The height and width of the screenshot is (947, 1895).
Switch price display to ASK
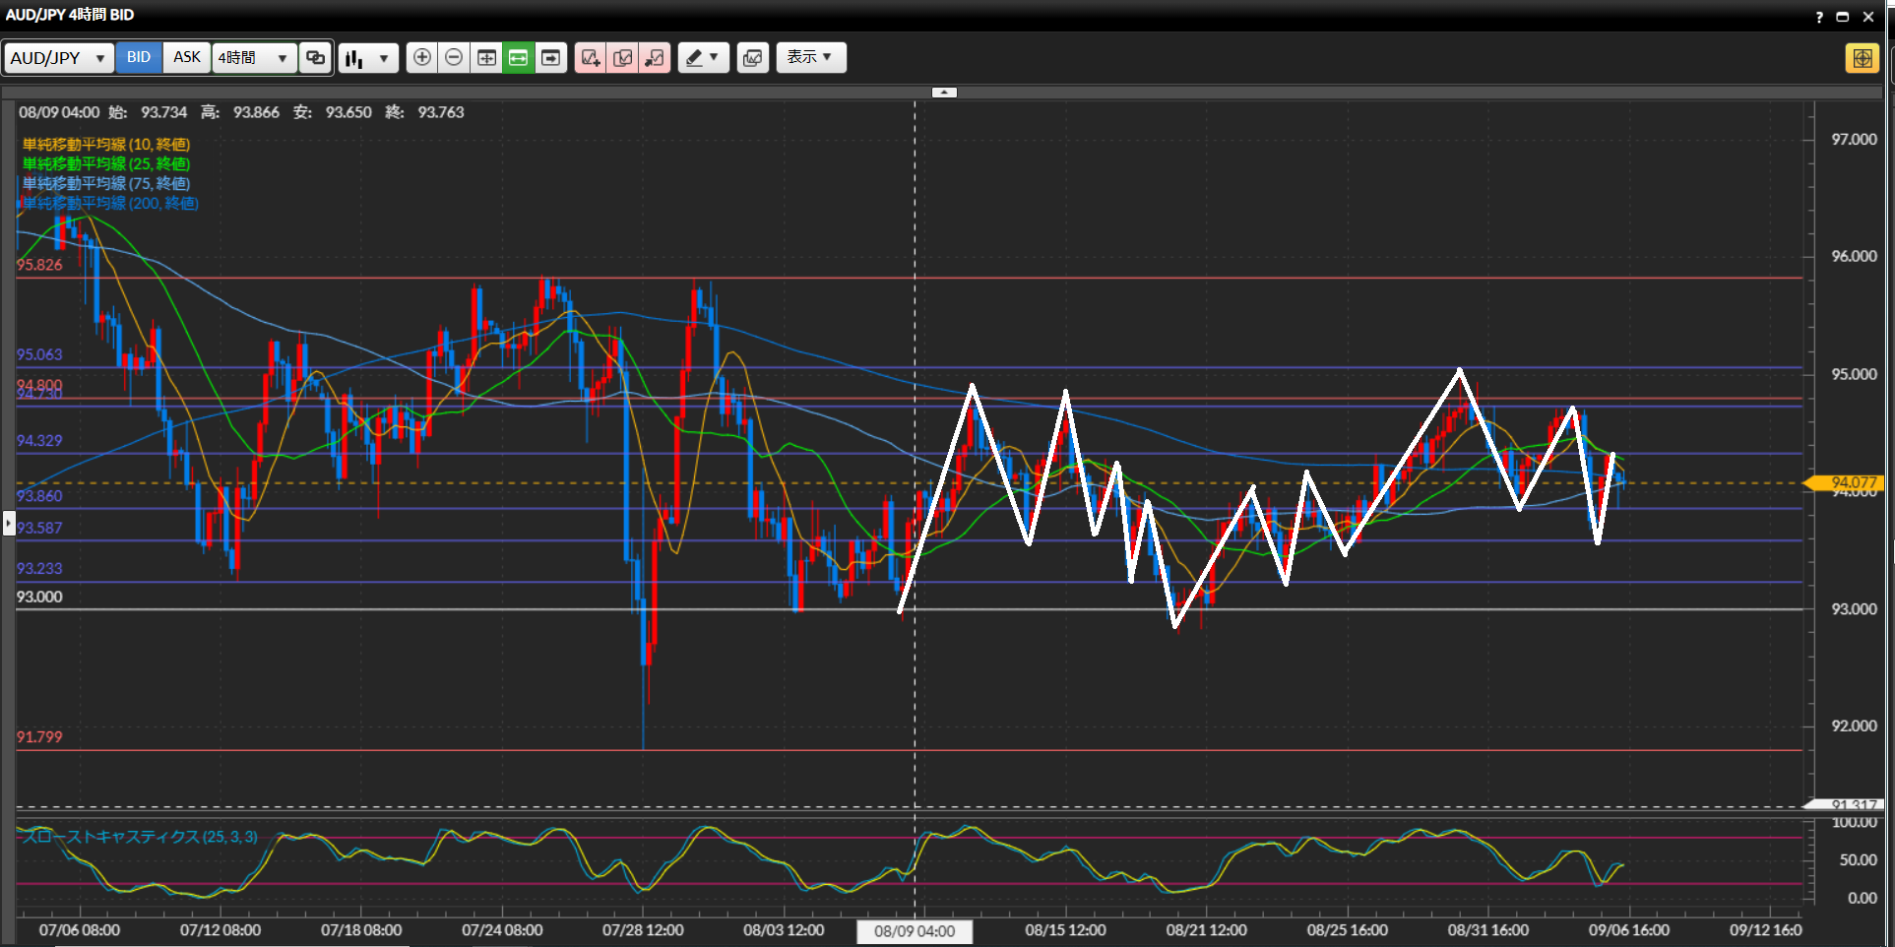(x=187, y=57)
